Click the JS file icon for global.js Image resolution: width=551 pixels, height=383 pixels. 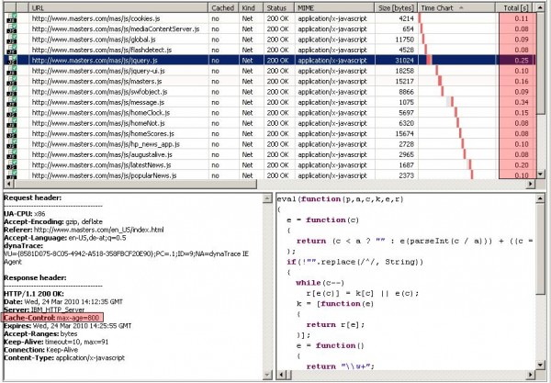pos(12,39)
